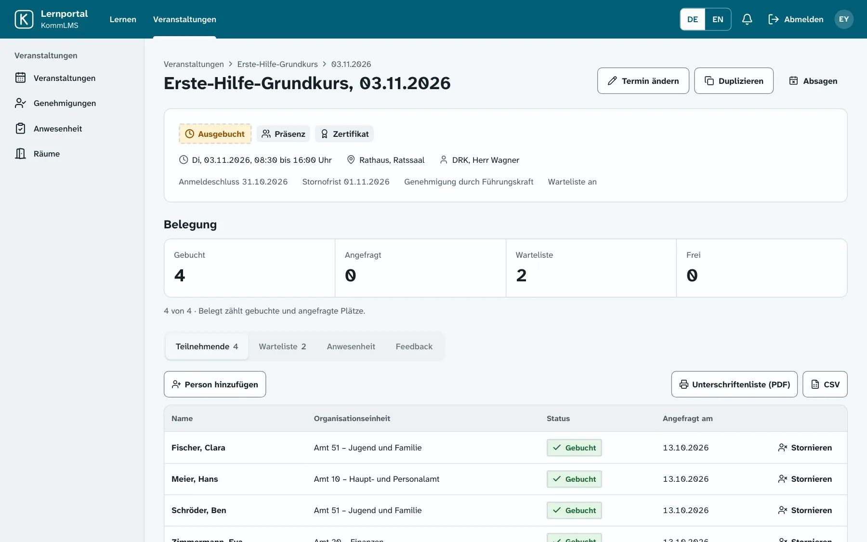Click the Genehmigungen person-check icon
Screen dimensions: 867x542
pos(20,103)
